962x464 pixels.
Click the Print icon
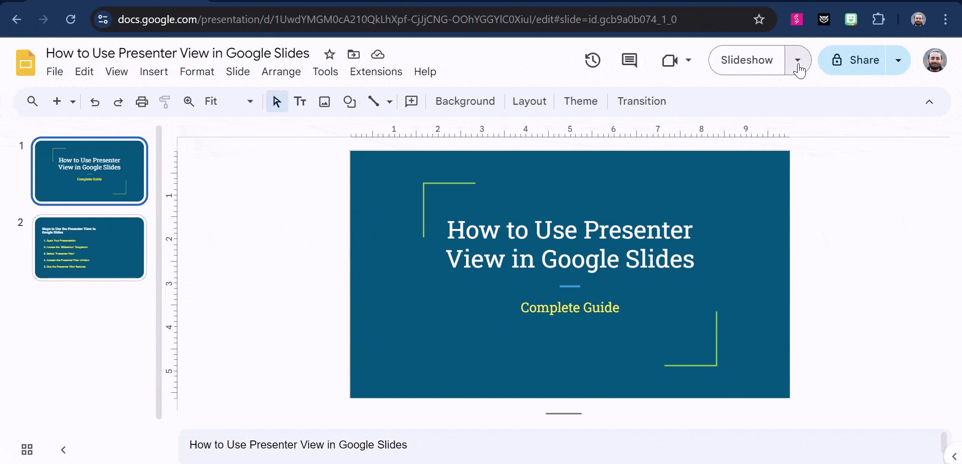(x=142, y=101)
